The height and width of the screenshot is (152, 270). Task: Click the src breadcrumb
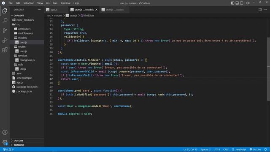click(49, 16)
